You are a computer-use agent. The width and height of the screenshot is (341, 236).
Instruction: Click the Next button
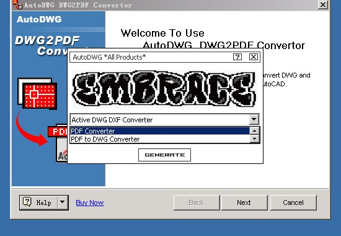(x=244, y=202)
